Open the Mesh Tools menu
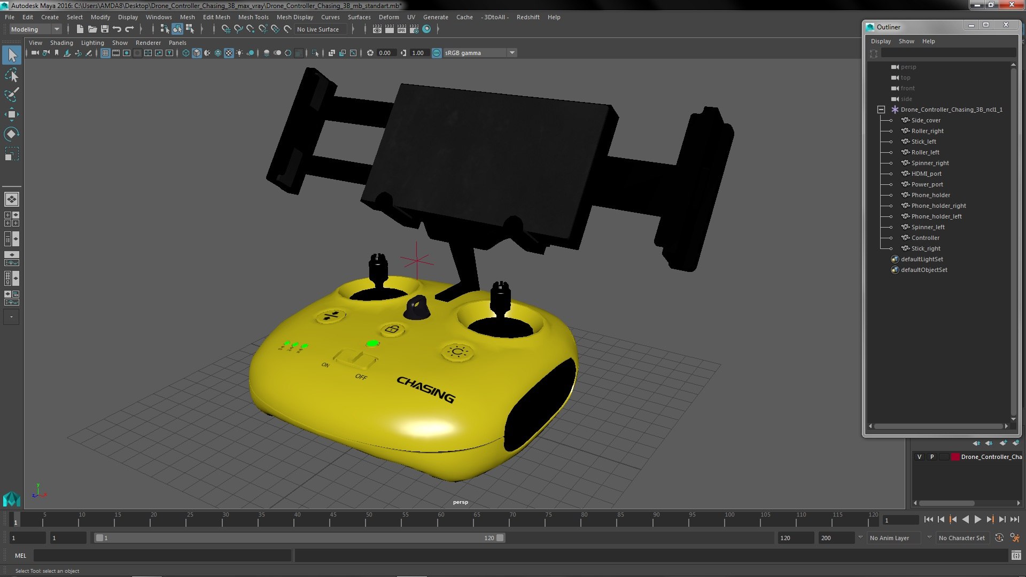The width and height of the screenshot is (1026, 577). [253, 17]
